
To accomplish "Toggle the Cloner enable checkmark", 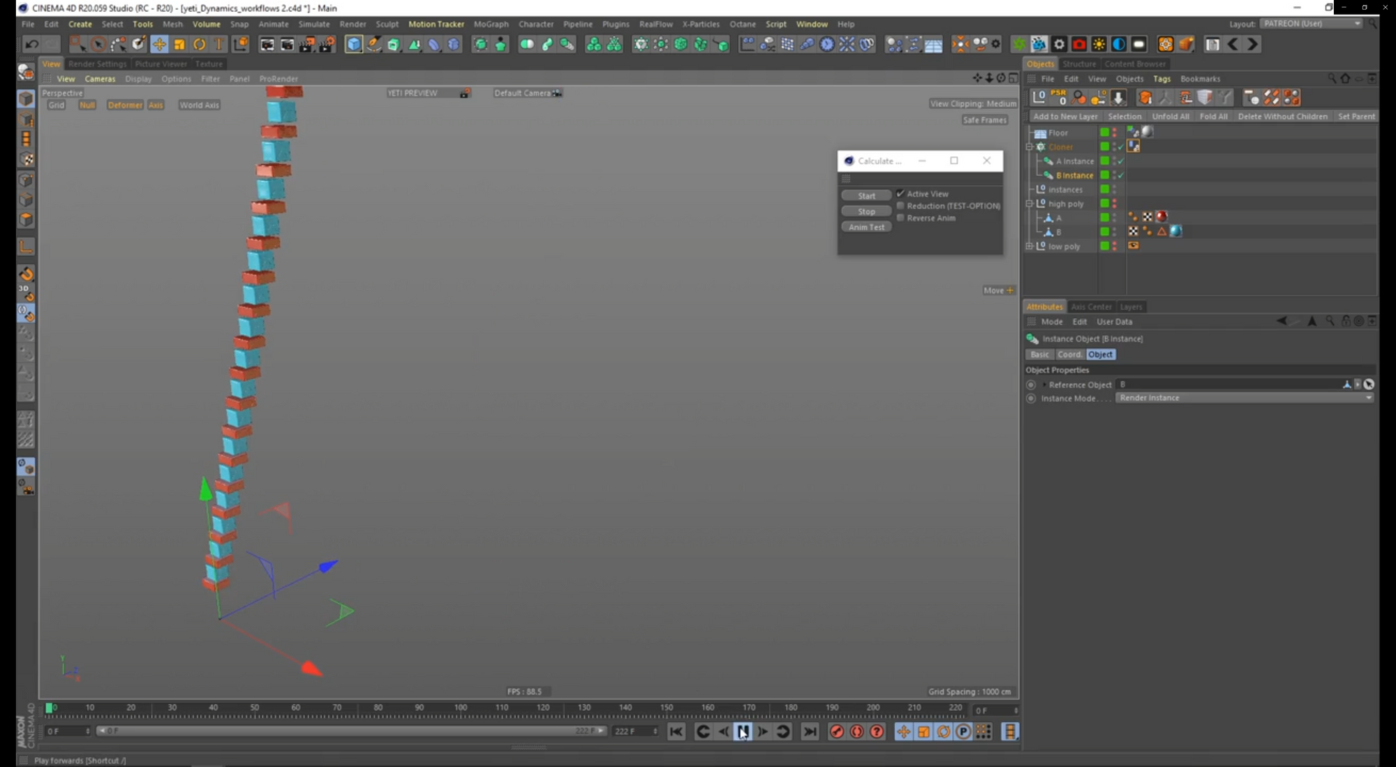I will [1121, 147].
